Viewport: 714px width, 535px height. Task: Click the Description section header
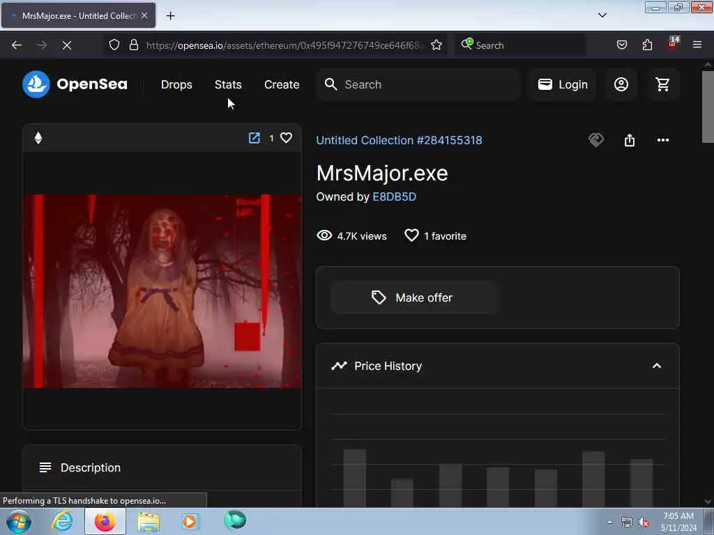pyautogui.click(x=162, y=467)
